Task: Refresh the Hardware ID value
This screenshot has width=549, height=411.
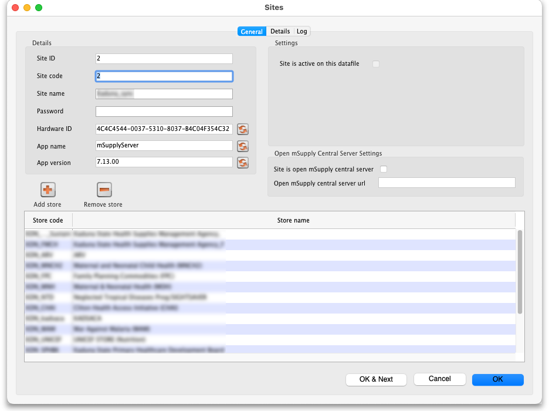Action: [242, 129]
